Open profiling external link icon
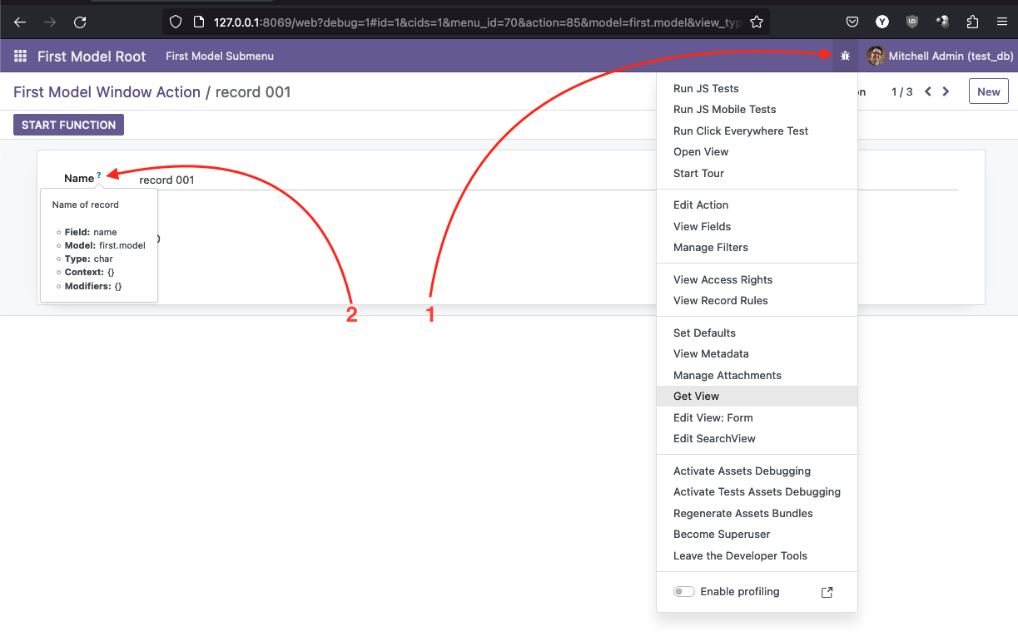The height and width of the screenshot is (636, 1018). click(x=827, y=592)
